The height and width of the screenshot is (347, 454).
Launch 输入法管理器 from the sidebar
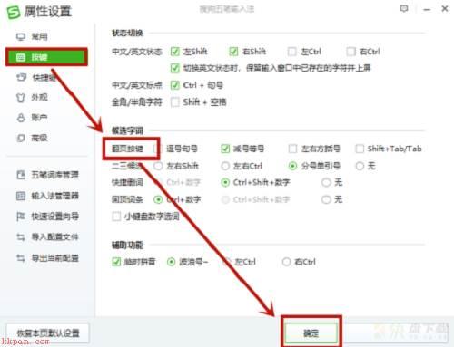[x=47, y=196]
